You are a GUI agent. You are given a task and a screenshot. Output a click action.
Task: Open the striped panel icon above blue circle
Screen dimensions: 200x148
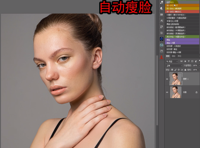tap(161, 33)
